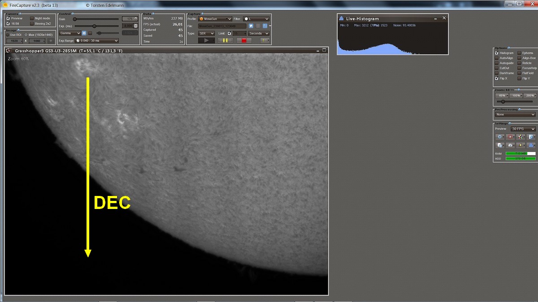Enable the FocusHelp checkbox

point(519,68)
